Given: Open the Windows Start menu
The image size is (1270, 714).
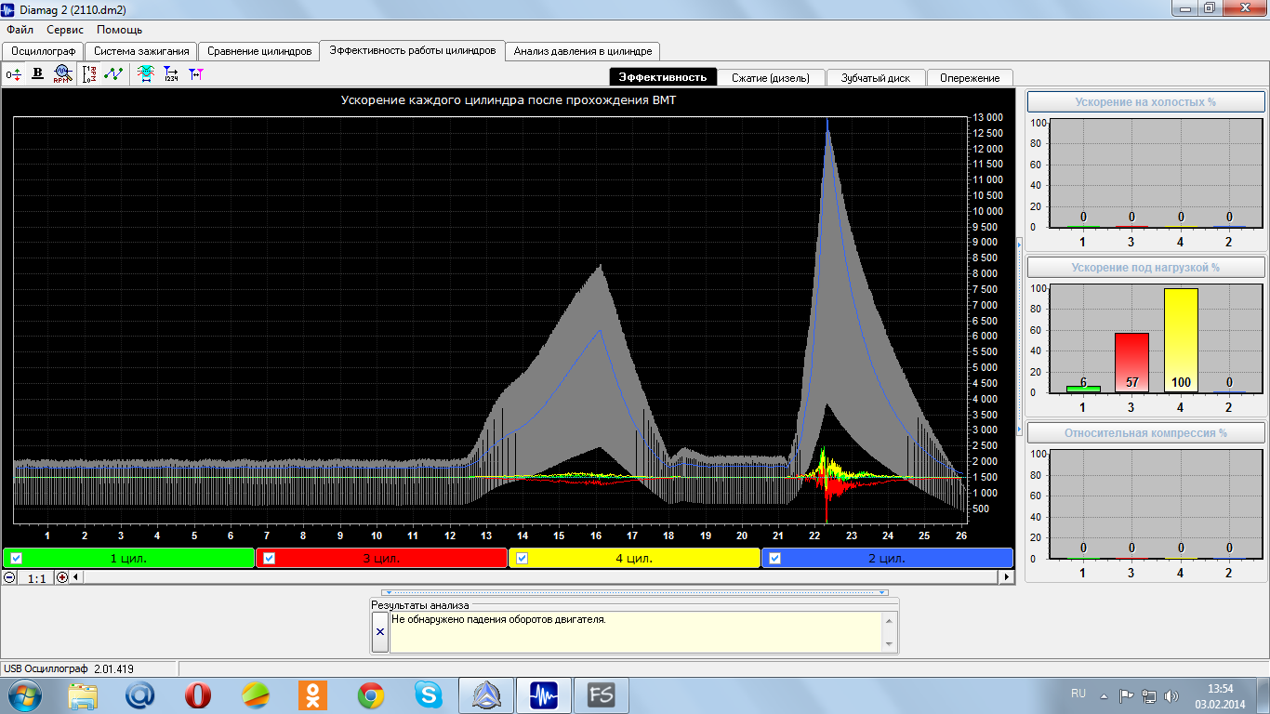Looking at the screenshot, I should click(23, 694).
